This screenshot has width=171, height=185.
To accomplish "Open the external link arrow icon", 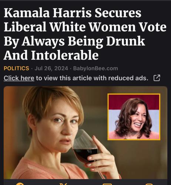I will (x=157, y=78).
